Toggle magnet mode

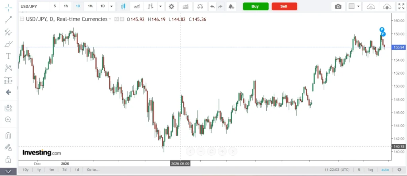(x=8, y=135)
